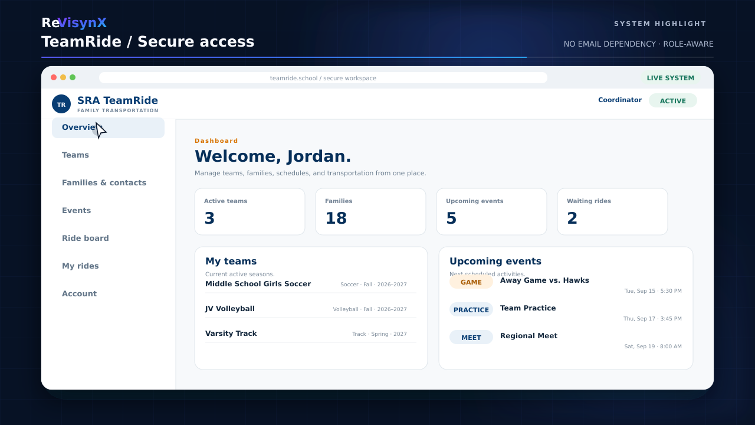Click the Volleyball · Fall · 2026–2027 label
Viewport: 755px width, 425px height.
pyautogui.click(x=370, y=309)
